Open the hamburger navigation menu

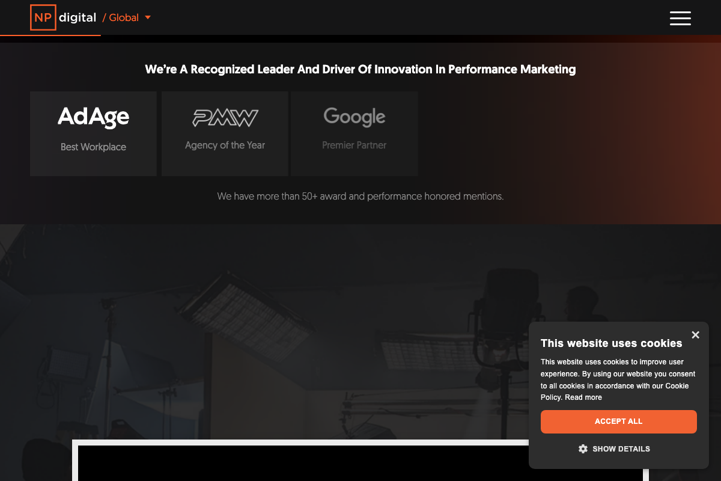click(680, 19)
